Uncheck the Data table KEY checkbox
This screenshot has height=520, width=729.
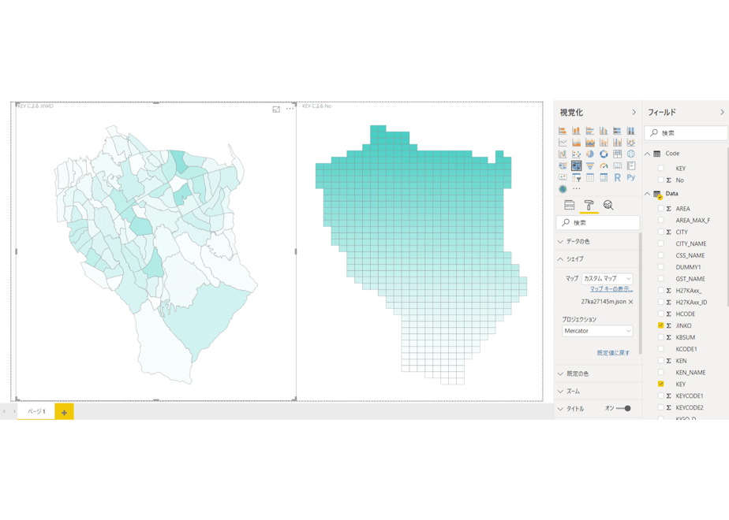(x=660, y=384)
